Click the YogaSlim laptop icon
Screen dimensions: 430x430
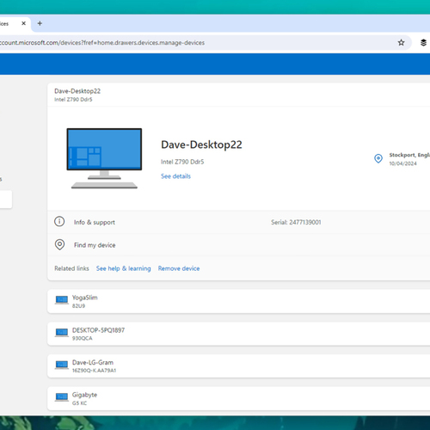[62, 300]
